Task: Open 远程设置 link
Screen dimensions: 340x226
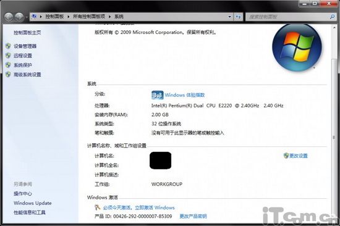Action: [23, 56]
